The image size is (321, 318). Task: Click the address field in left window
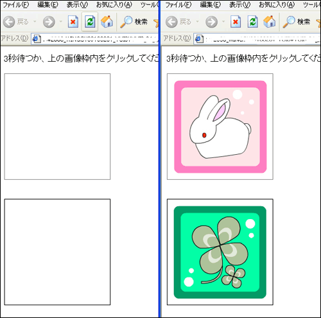pyautogui.click(x=94, y=39)
